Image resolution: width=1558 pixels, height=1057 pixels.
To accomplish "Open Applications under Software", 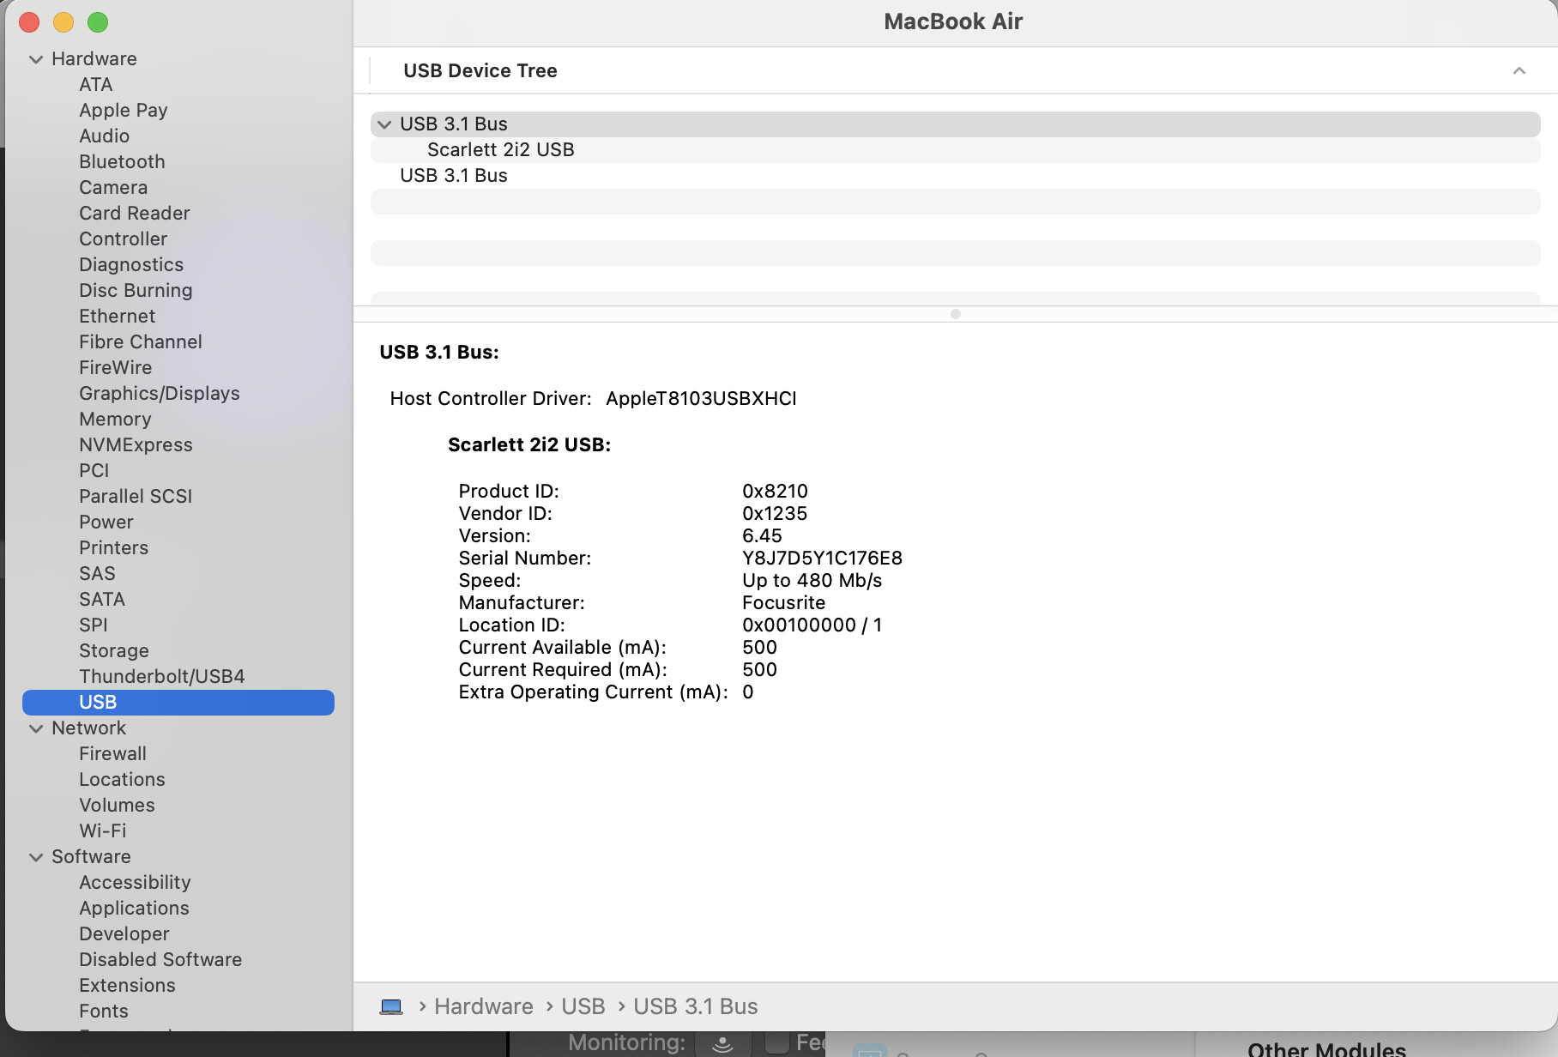I will tap(135, 908).
